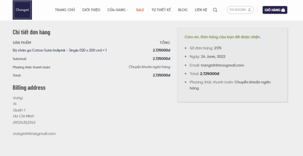Click billing district Quận 1
This screenshot has width=303, height=156.
pos(19,110)
